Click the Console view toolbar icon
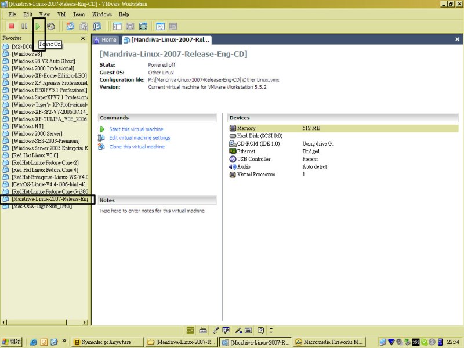The image size is (464, 348). (173, 26)
